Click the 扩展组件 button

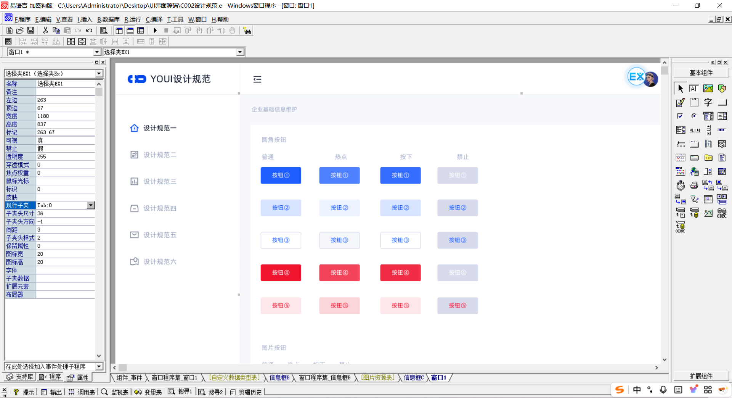(x=701, y=376)
